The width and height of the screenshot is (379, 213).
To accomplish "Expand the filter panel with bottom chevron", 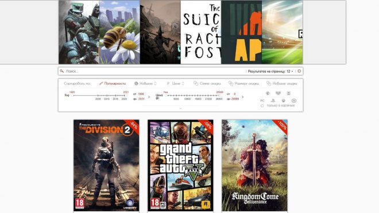I will point(180,108).
